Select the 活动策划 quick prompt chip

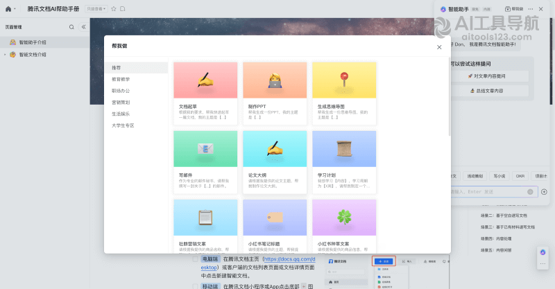475,176
